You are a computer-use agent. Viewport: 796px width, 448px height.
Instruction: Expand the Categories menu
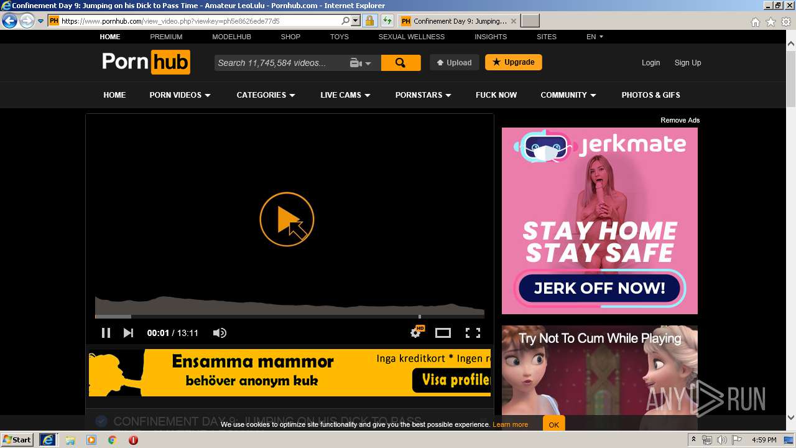pyautogui.click(x=266, y=95)
